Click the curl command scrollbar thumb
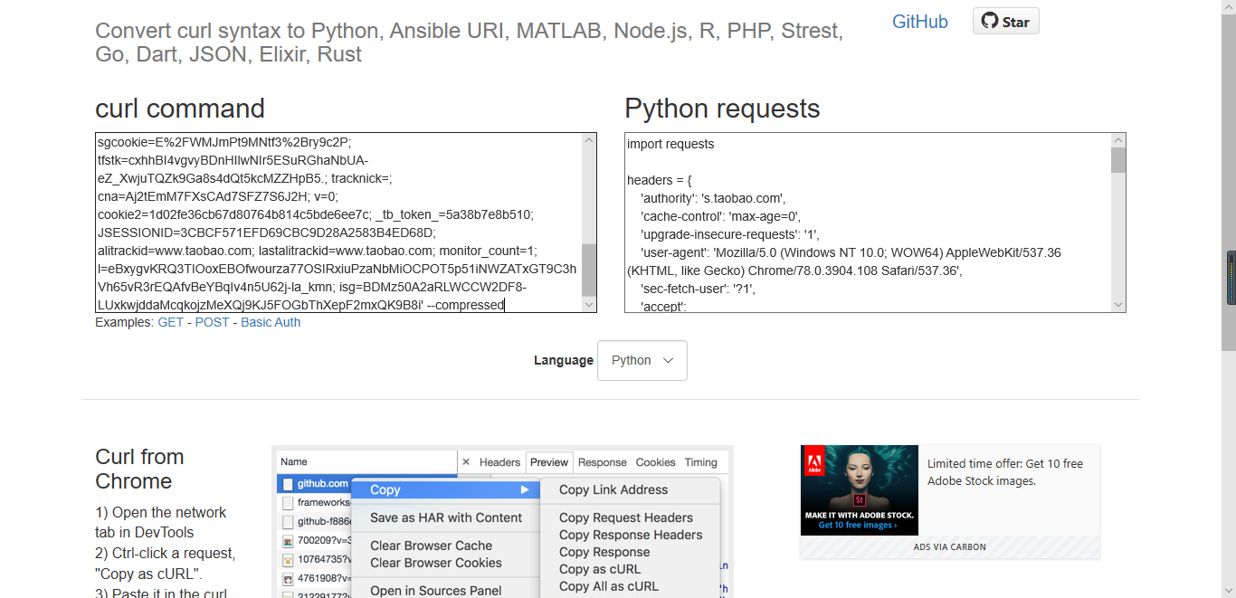 pyautogui.click(x=589, y=270)
